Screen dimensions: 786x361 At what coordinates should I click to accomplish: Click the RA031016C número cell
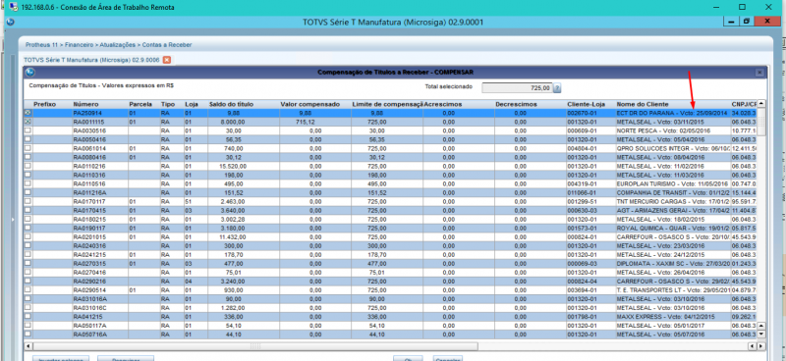click(99, 307)
